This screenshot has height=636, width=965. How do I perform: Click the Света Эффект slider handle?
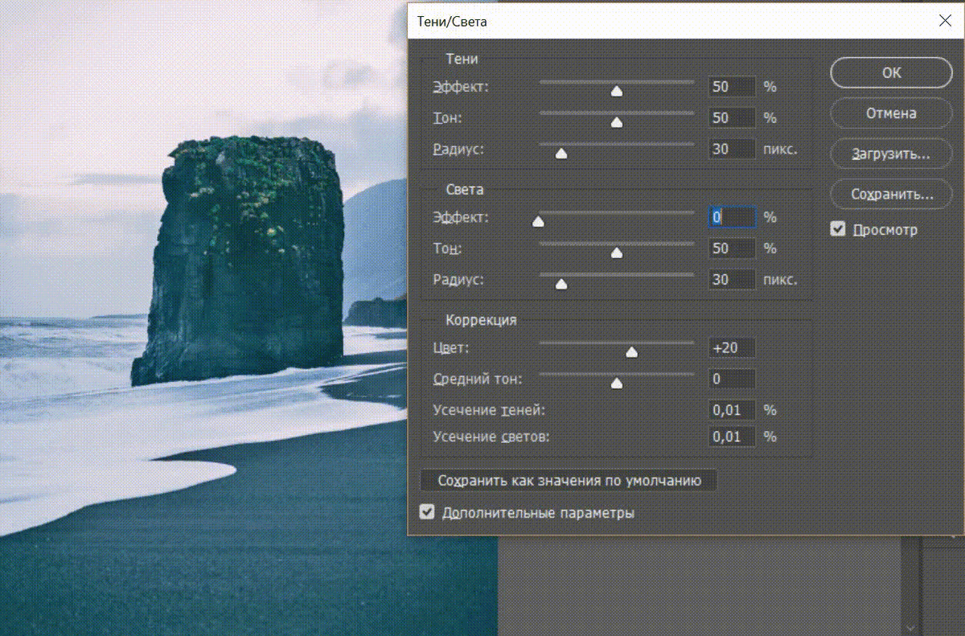click(538, 222)
